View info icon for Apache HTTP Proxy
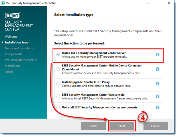This screenshot has width=178, height=137. tap(157, 84)
